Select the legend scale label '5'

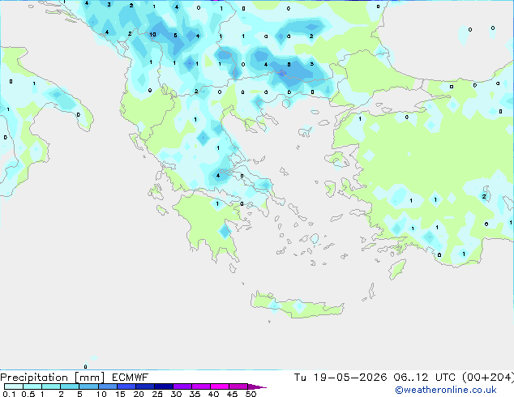(79, 394)
